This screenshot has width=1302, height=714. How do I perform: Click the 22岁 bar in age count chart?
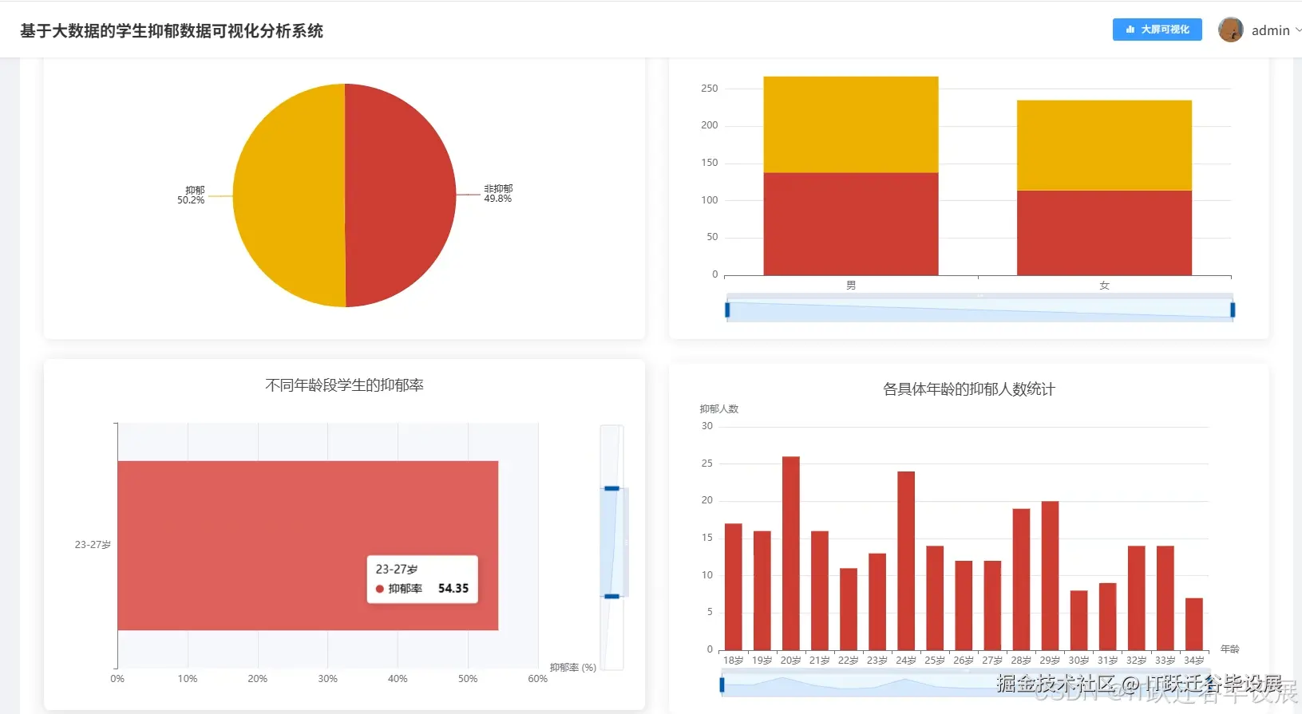(849, 609)
